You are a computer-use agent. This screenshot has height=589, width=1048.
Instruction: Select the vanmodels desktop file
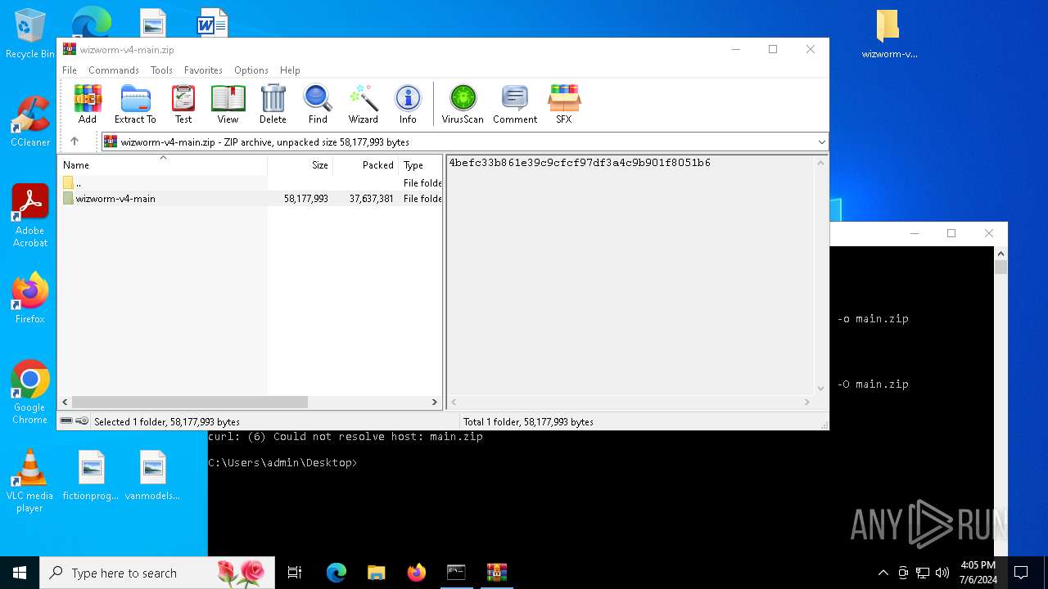pos(152,474)
